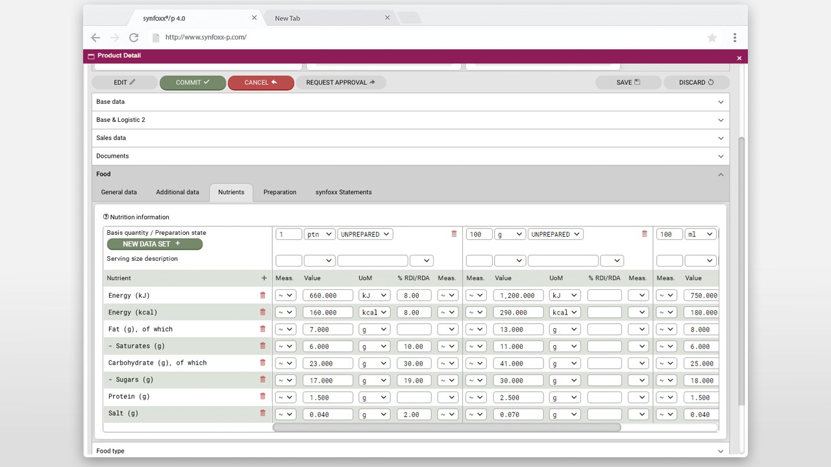The width and height of the screenshot is (831, 467).
Task: Close the New Tab browser tab
Action: point(388,18)
